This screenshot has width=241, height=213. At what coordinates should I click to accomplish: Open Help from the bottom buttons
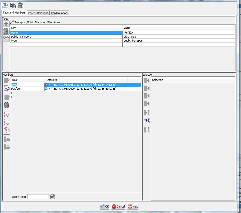(133, 206)
